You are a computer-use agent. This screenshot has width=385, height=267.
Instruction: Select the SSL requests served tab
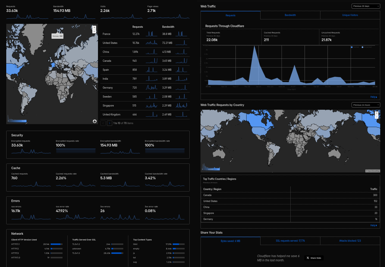(x=290, y=241)
